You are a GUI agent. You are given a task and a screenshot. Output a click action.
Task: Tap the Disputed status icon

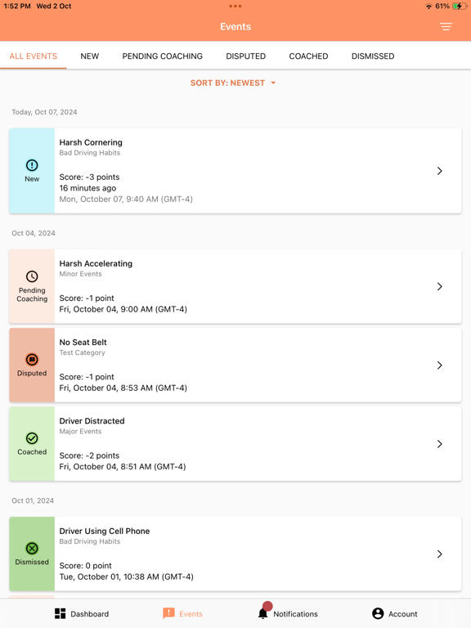point(32,359)
